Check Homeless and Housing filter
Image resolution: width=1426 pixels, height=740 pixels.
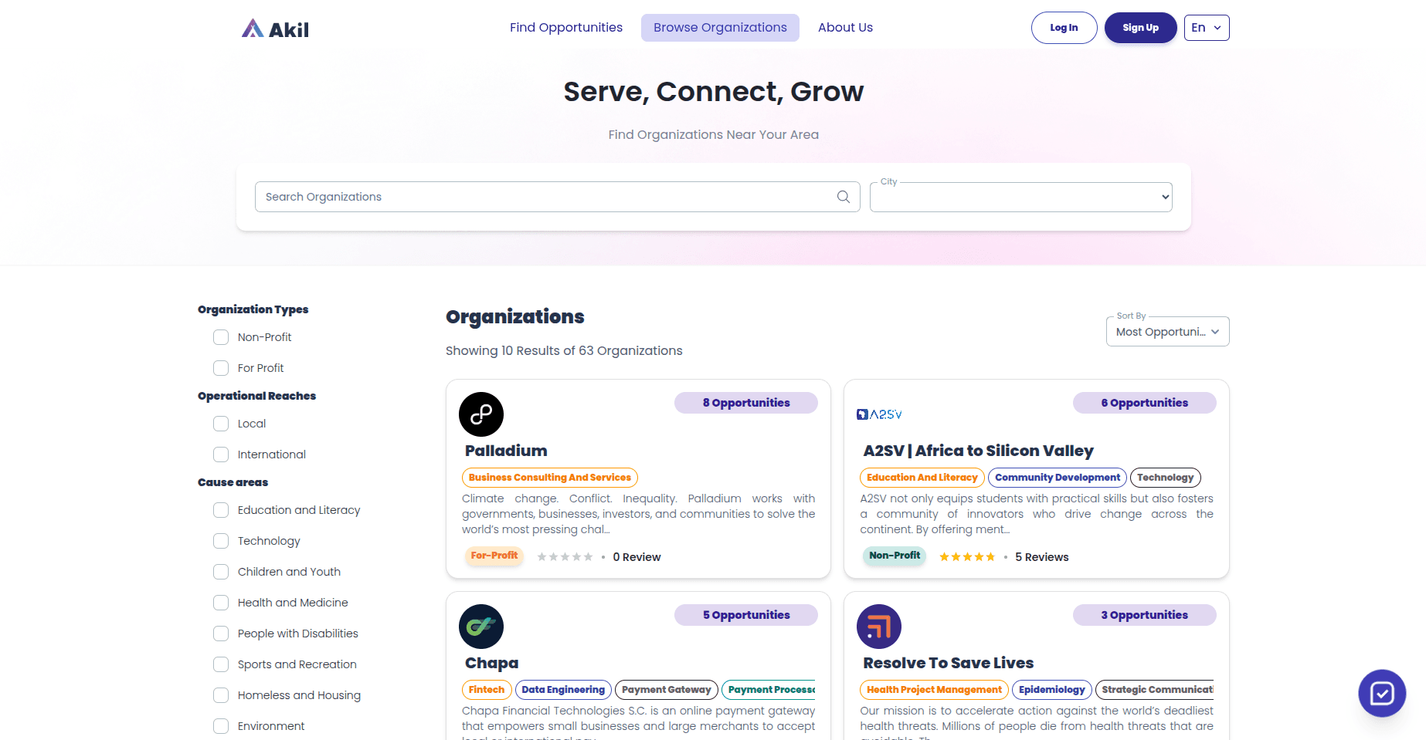[221, 695]
